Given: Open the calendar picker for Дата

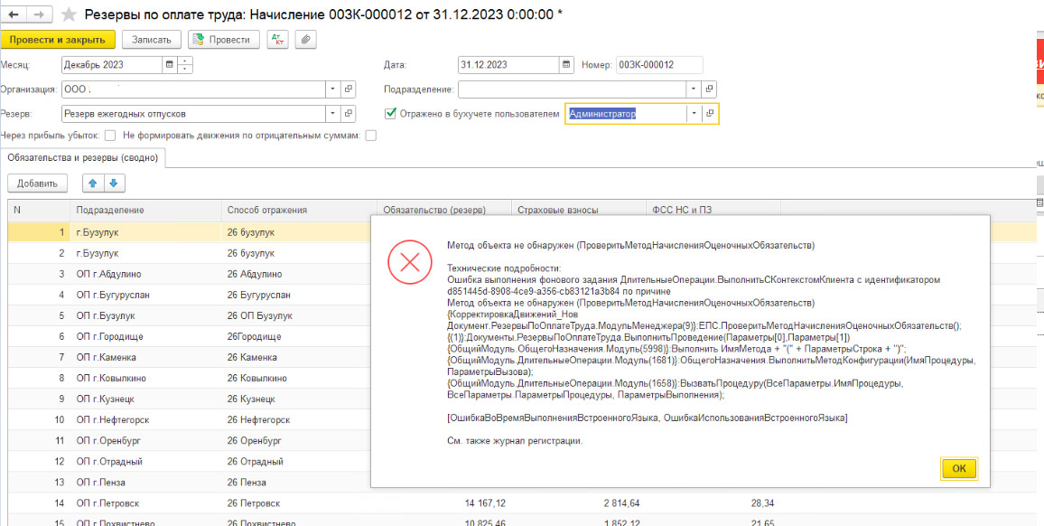Looking at the screenshot, I should (566, 65).
